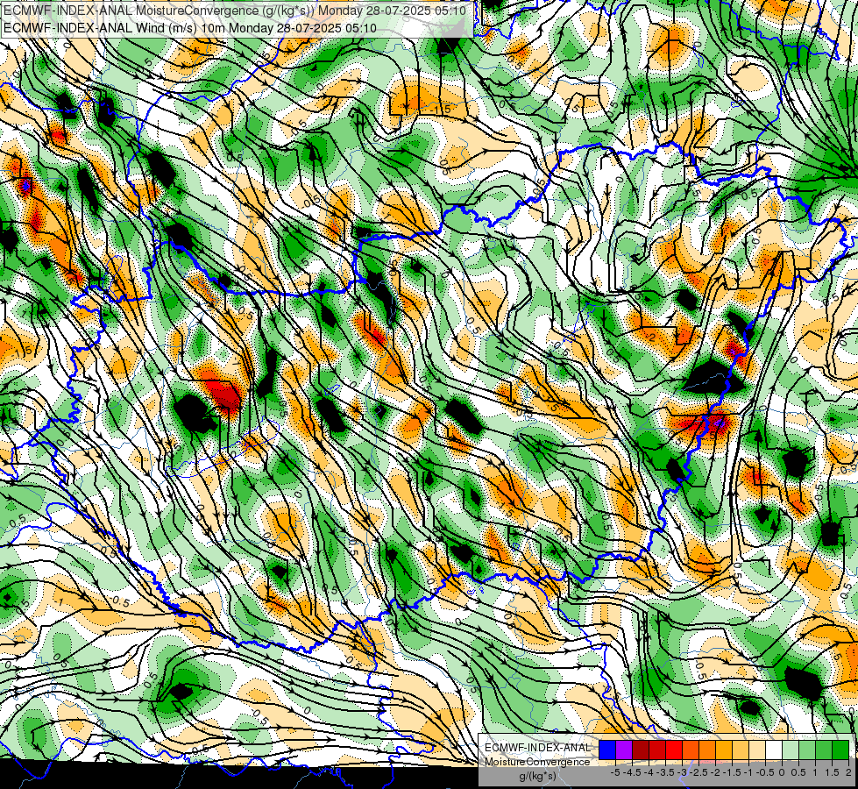Pick the light green swatch between 0.5 and 1
Screen dimensions: 858x789
coord(807,750)
